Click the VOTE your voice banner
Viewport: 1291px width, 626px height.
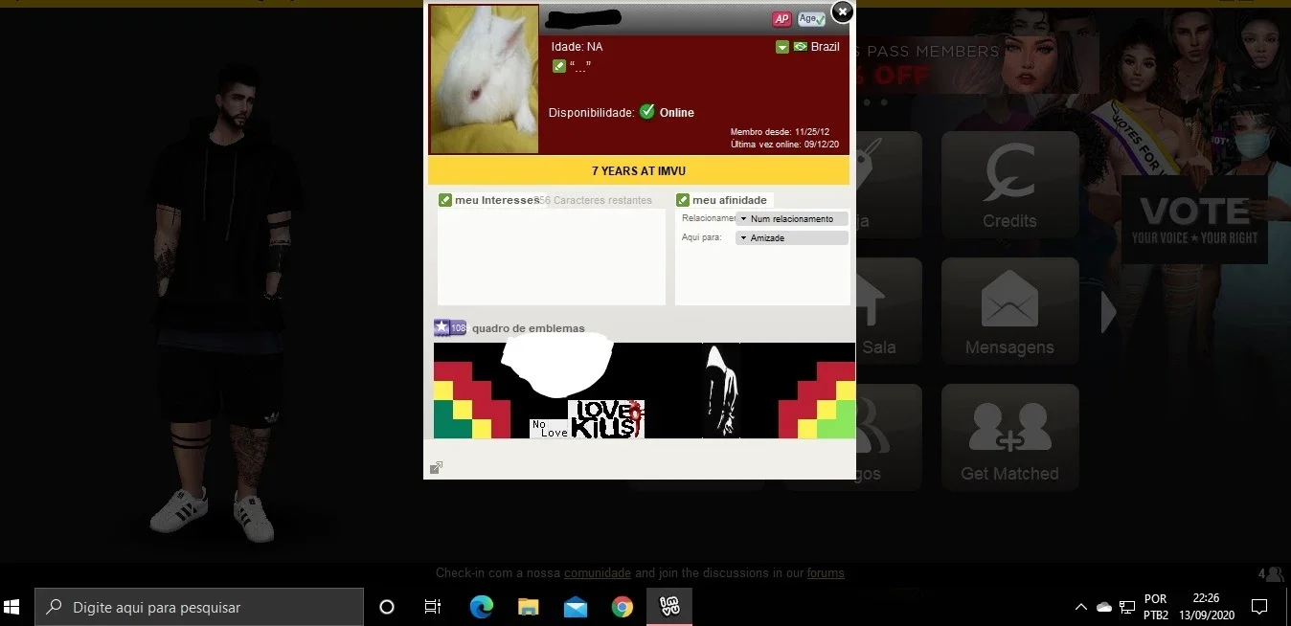pos(1195,220)
